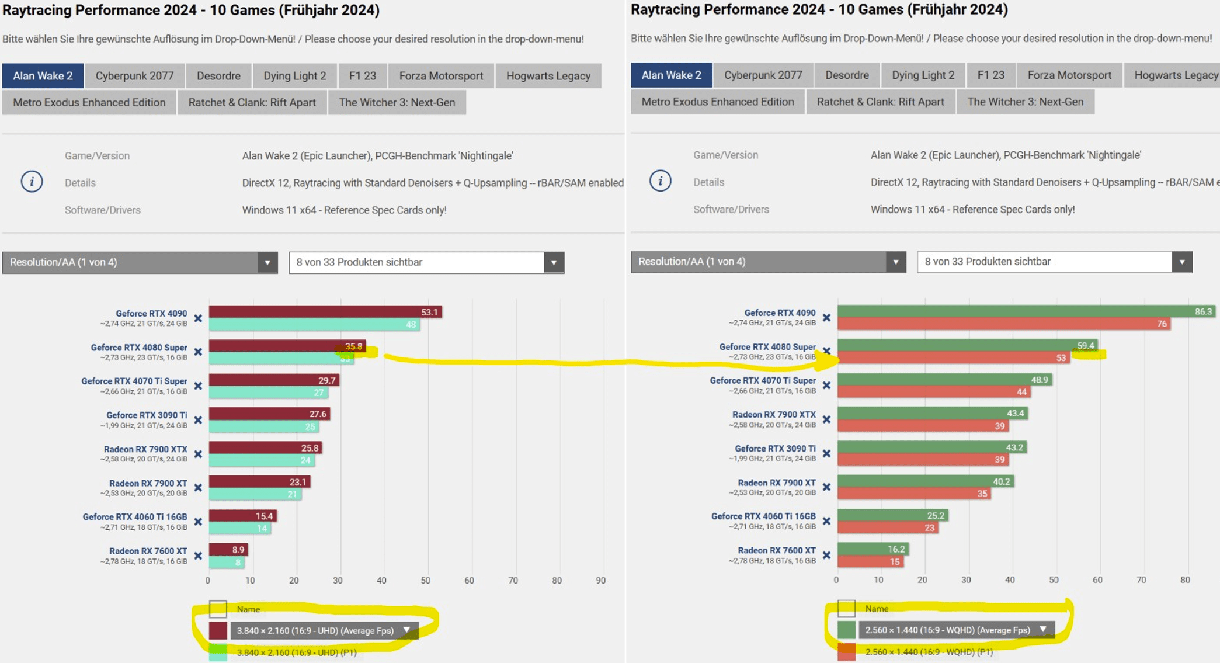Image resolution: width=1220 pixels, height=663 pixels.
Task: Click Geforce RTX 3090 Ti label in right chart
Action: 775,449
